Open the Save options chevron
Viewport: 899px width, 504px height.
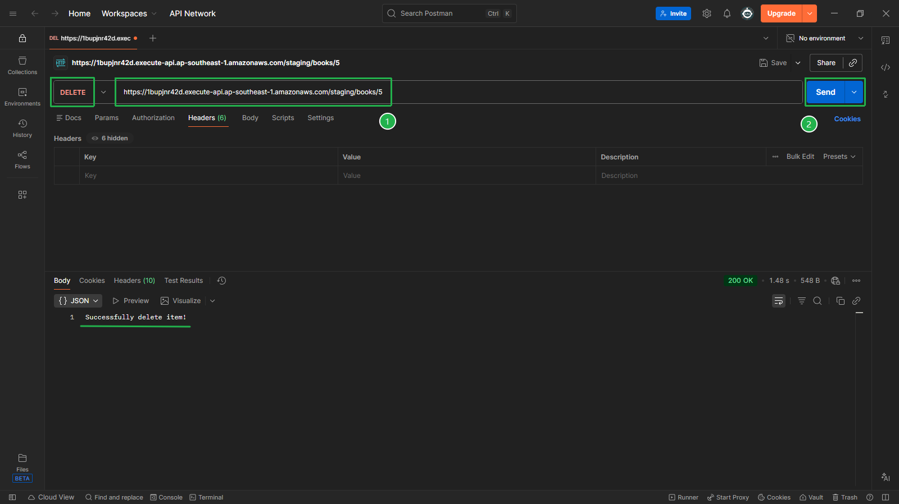tap(798, 63)
